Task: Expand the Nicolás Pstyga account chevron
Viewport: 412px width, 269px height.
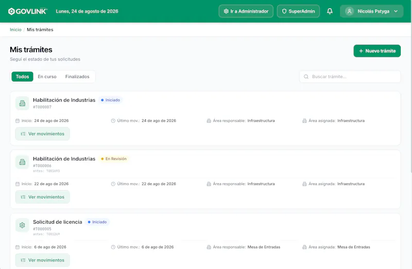Action: pyautogui.click(x=396, y=11)
